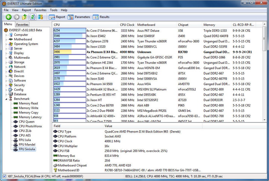Select the Database tree icon
Viewport: 269px width, 181px height.
tap(11, 94)
